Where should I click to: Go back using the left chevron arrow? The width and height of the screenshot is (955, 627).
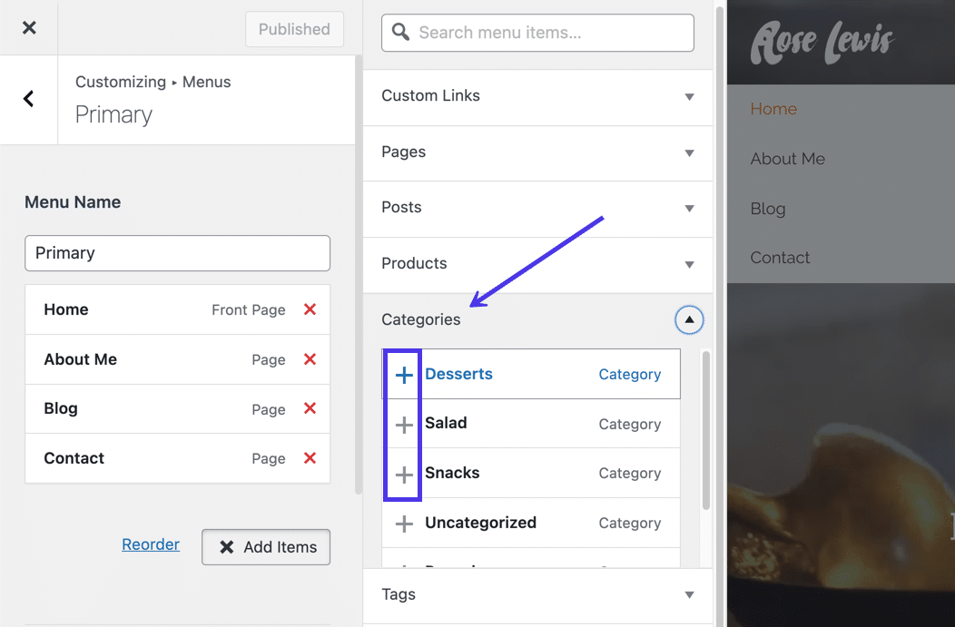click(x=27, y=100)
